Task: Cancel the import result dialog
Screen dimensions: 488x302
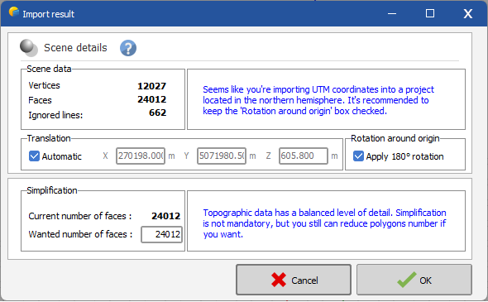Action: (x=294, y=280)
